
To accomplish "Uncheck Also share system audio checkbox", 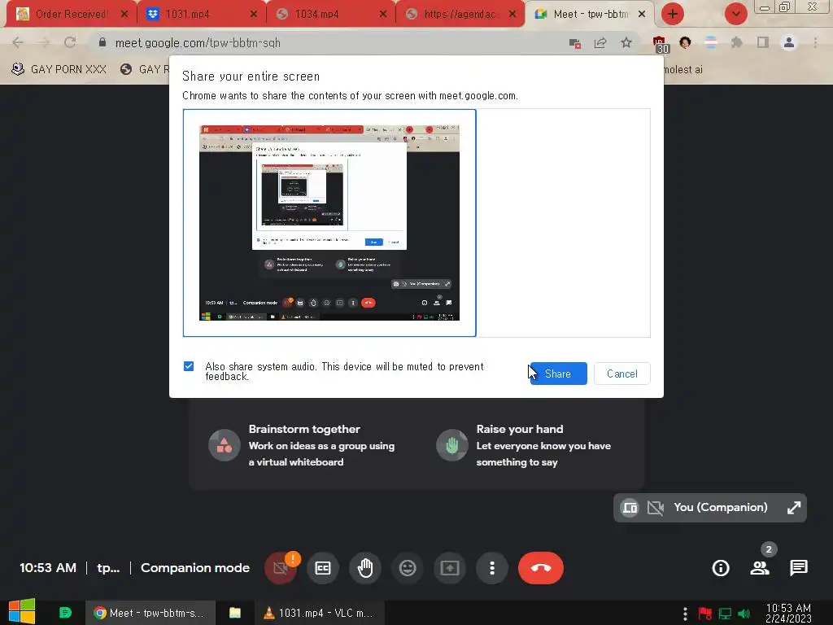I will [189, 366].
